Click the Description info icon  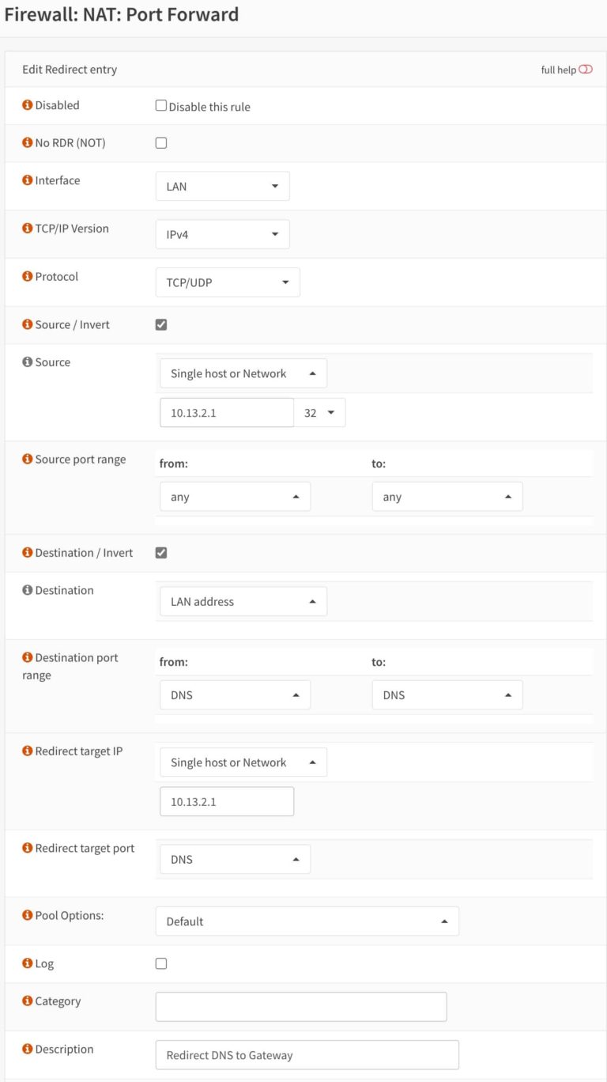[27, 1049]
